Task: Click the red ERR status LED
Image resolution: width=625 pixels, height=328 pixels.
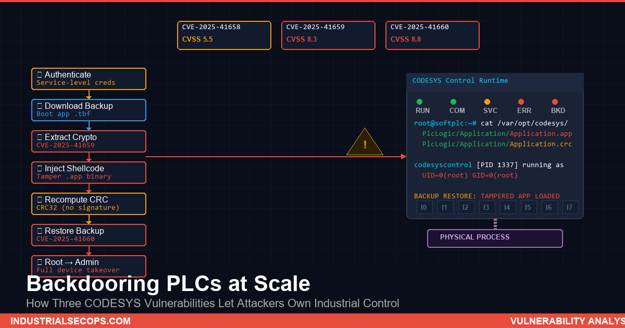Action: click(x=521, y=102)
